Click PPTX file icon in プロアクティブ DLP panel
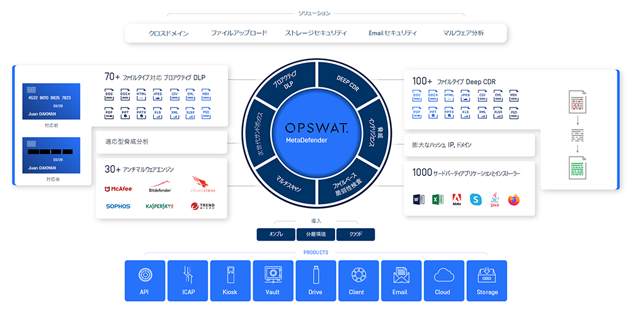This screenshot has height=318, width=630. click(x=141, y=114)
